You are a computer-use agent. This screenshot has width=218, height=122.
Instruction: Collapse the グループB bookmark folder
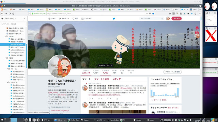(7, 82)
